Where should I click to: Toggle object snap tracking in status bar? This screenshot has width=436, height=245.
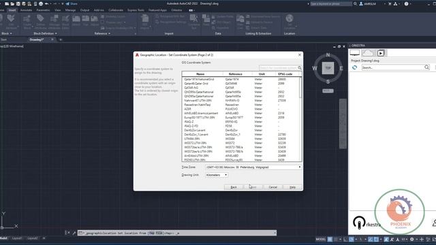[371, 239]
